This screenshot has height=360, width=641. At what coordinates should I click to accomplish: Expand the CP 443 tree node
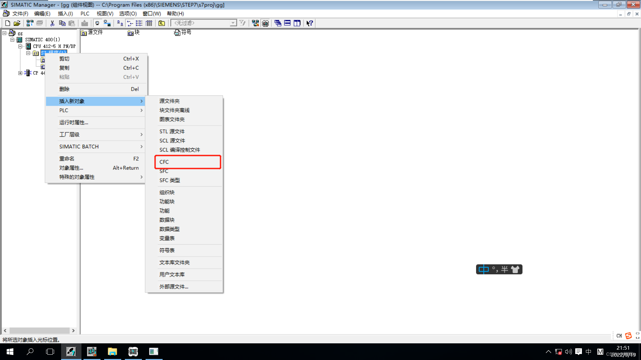click(20, 73)
